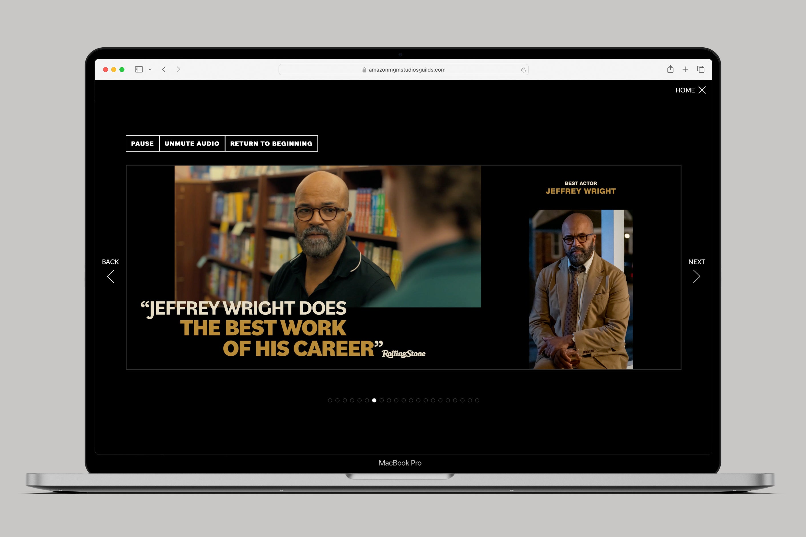Image resolution: width=806 pixels, height=537 pixels.
Task: Select a carousel dot navigation indicator
Action: [373, 400]
